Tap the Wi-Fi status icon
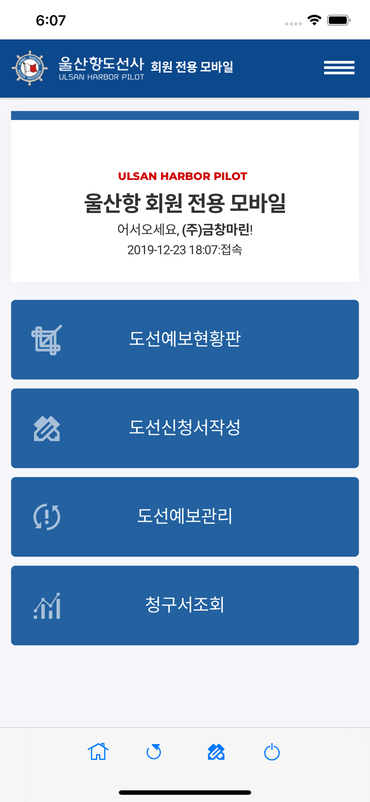Screen dimensions: 370x802 [x=314, y=20]
